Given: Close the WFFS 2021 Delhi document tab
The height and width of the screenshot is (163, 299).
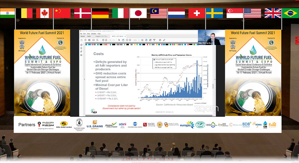Looking at the screenshot, I should coord(125,36).
